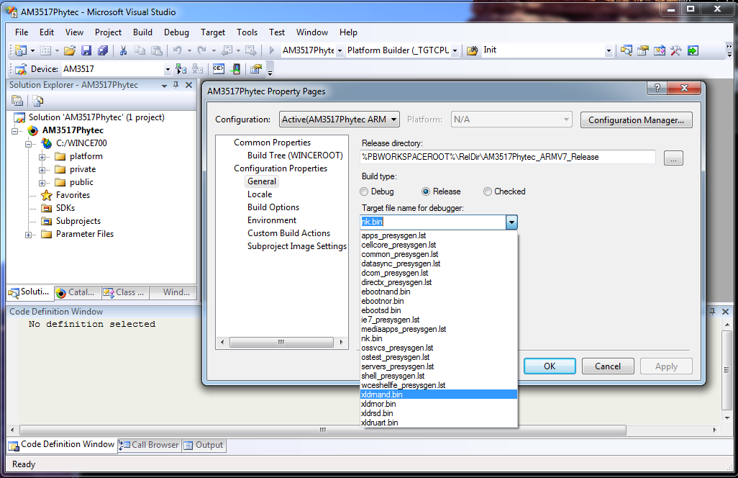
Task: Open the Properties Window toolbar icon
Action: coord(643,50)
